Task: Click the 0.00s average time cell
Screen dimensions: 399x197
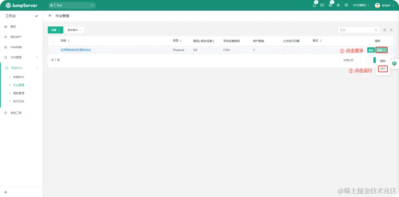Action: pos(226,50)
